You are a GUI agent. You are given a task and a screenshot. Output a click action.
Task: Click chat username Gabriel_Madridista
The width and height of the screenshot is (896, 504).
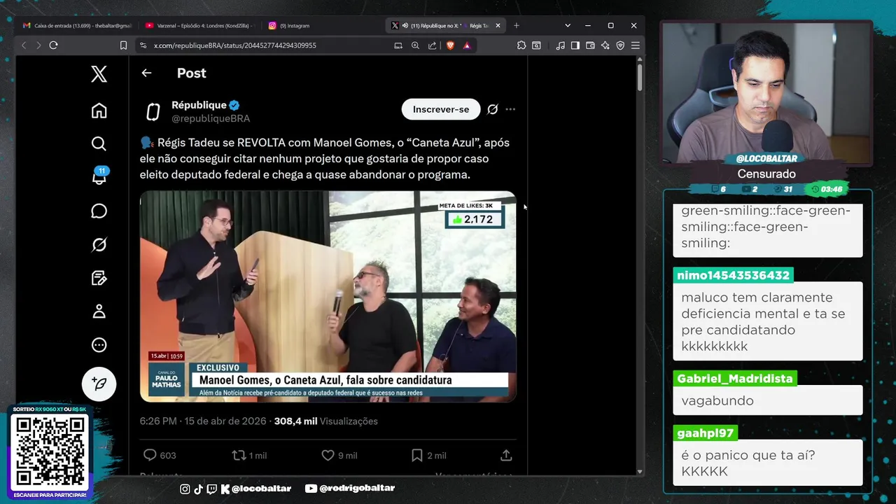point(735,379)
